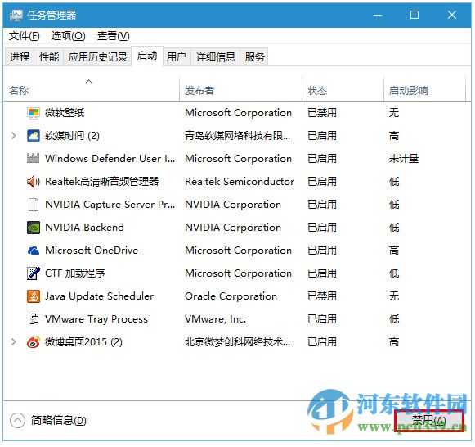Click 已启用 status of VMware Tray Process
Viewport: 475px width, 447px height.
point(322,319)
